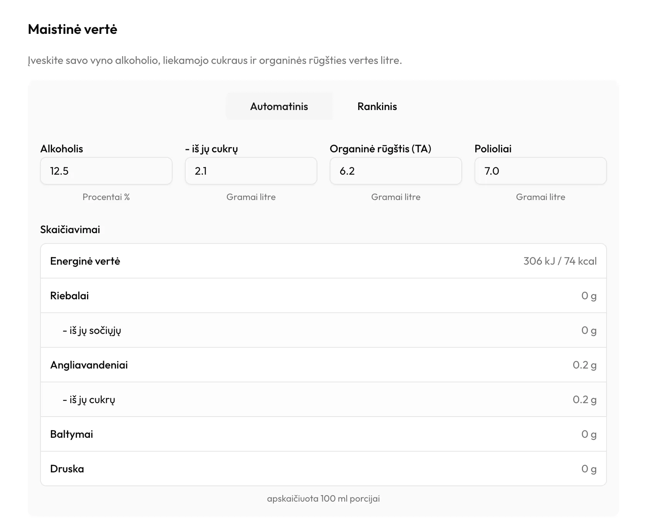Select the '306 kJ / 74 kcal' value

pos(560,261)
